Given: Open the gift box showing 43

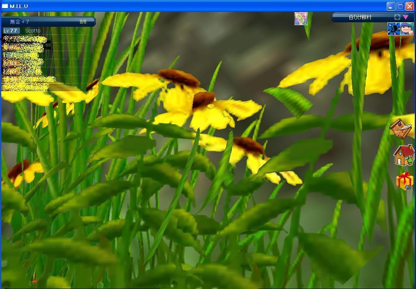Looking at the screenshot, I should coord(404,181).
